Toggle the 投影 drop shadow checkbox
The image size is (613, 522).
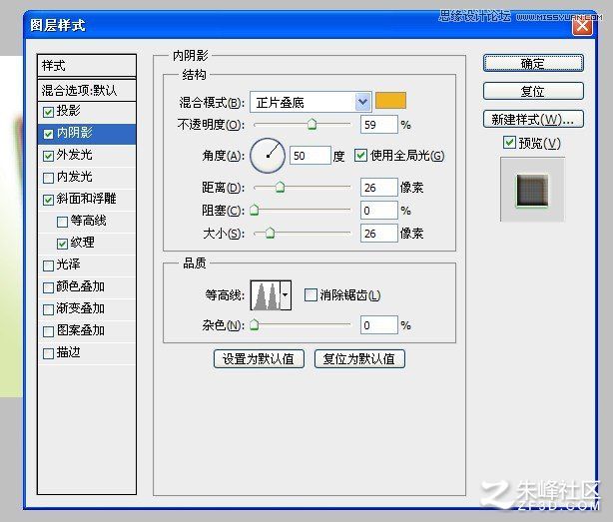click(x=48, y=113)
